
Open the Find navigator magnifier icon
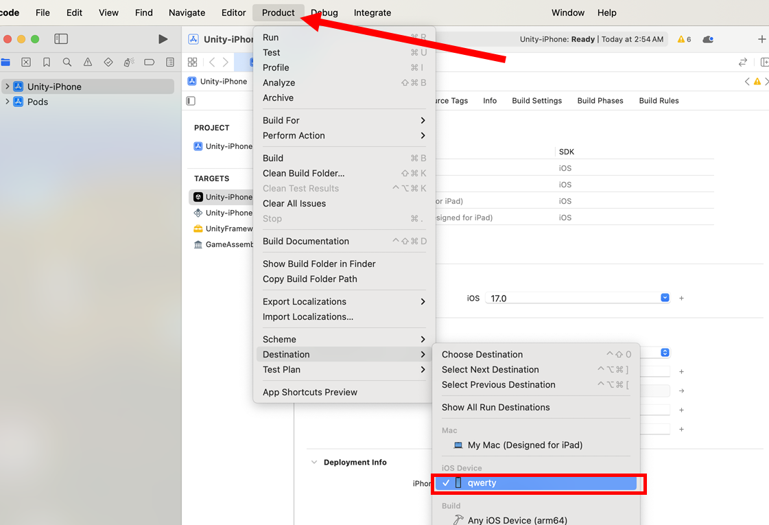(67, 62)
